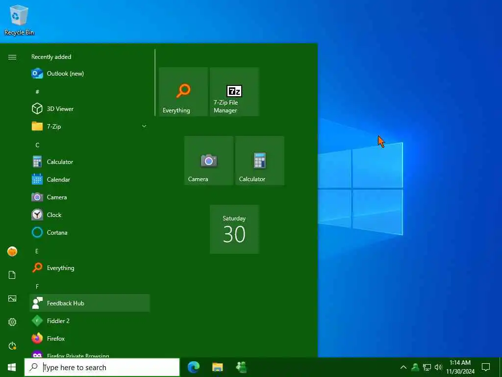Screen dimensions: 502x377
Task: Click the Power button in Start
Action: coord(12,346)
